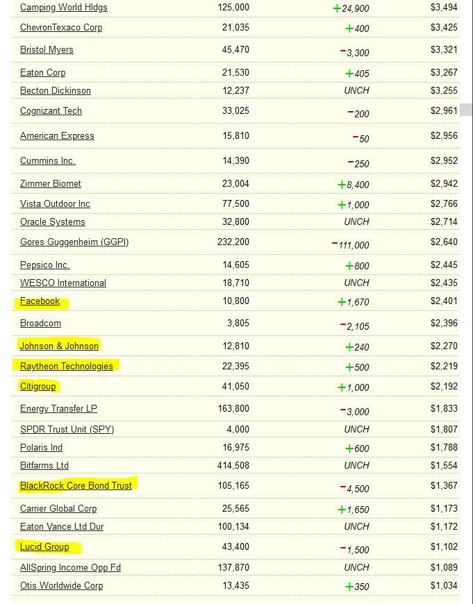Click the Johnson & Johnson link

coord(59,346)
